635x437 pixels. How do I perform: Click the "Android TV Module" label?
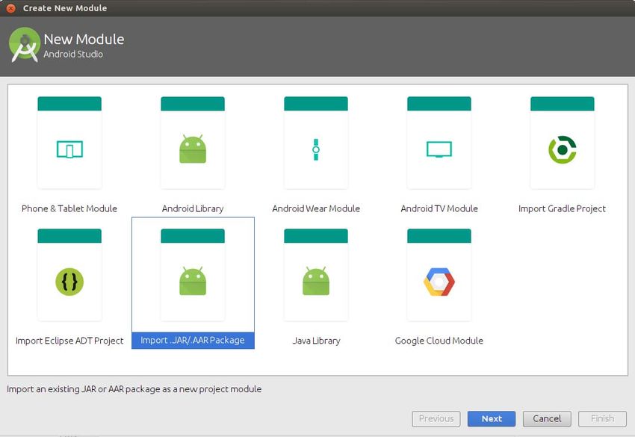pyautogui.click(x=439, y=208)
